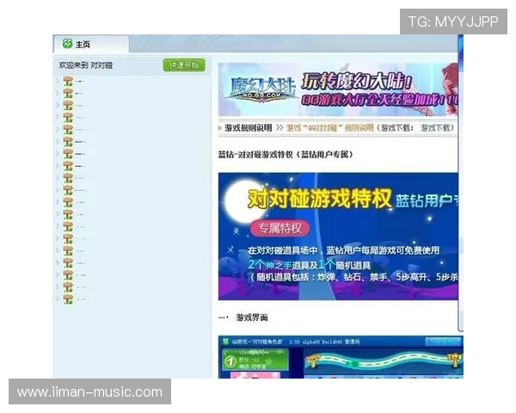Click the 蓝钻-对对碰游戏特权 heading text

tap(286, 155)
